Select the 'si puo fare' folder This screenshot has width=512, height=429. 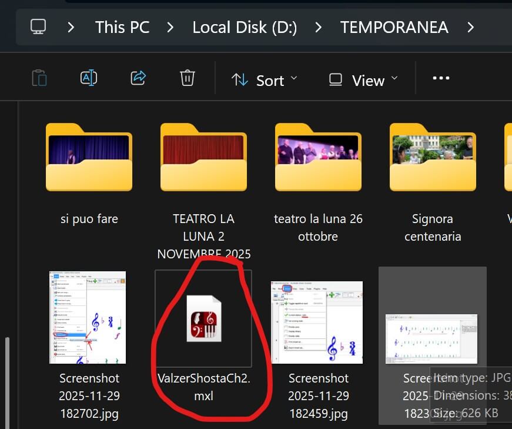[89, 157]
